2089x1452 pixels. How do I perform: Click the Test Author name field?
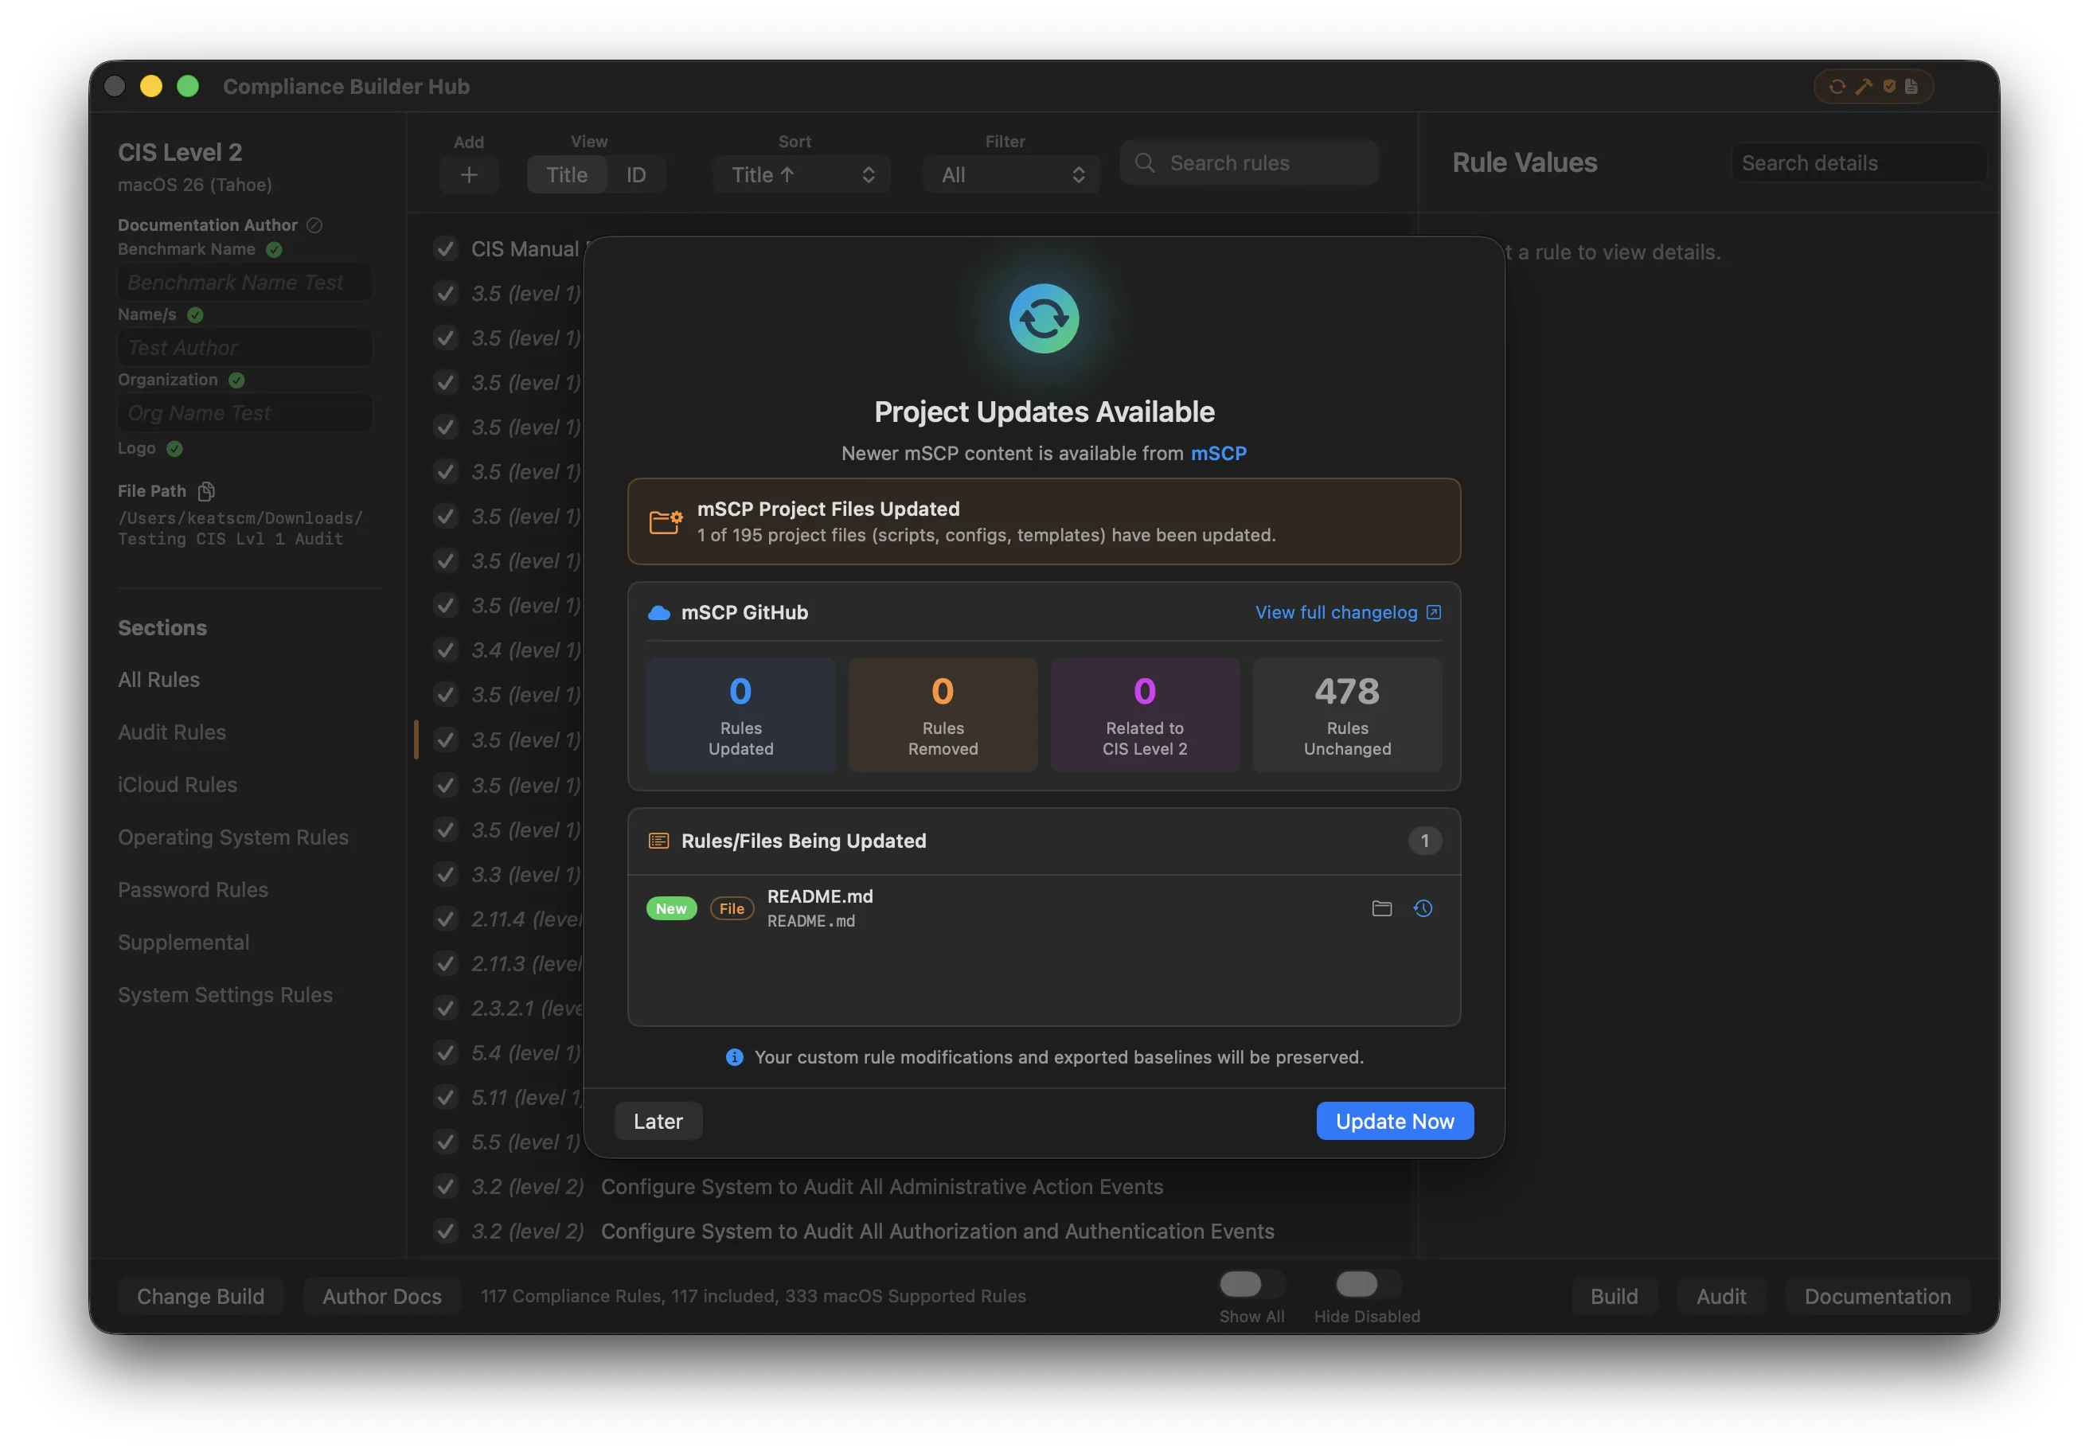click(x=244, y=348)
